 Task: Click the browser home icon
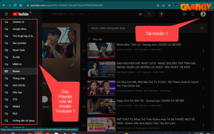point(21,5)
